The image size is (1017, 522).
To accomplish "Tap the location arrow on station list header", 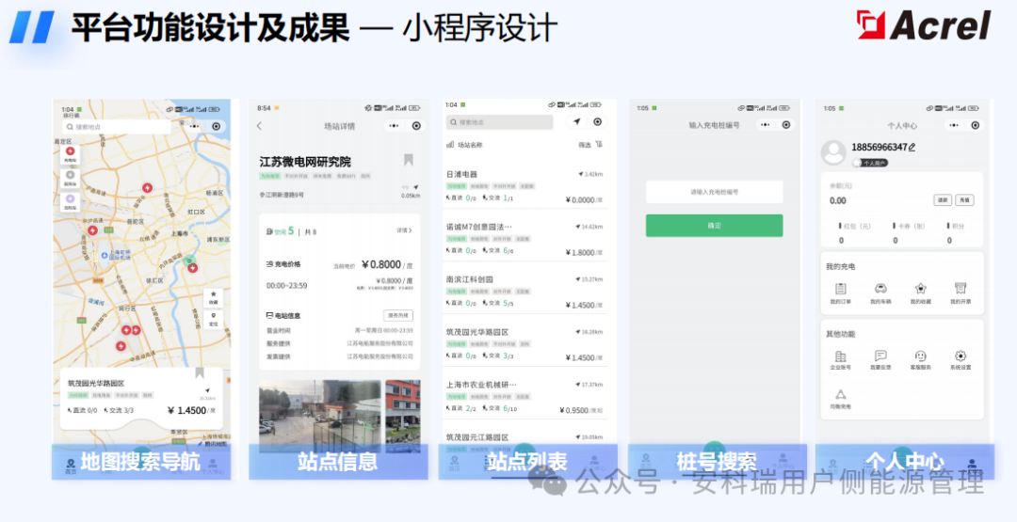I will (576, 121).
